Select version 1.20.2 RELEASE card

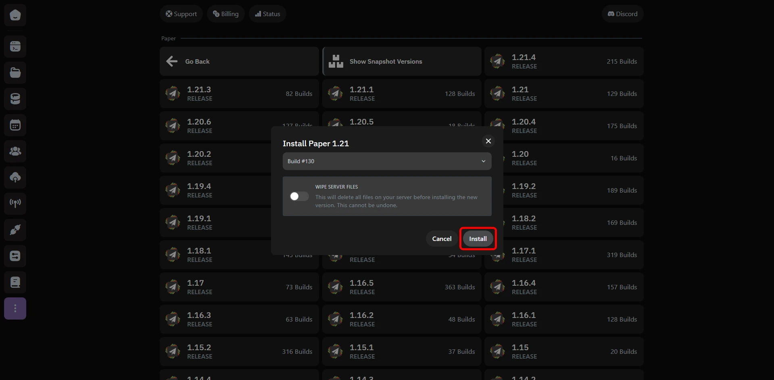click(215, 158)
